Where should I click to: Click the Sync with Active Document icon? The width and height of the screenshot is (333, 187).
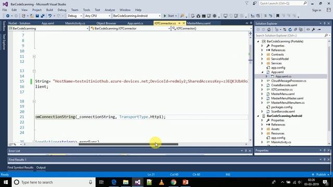pos(285,30)
